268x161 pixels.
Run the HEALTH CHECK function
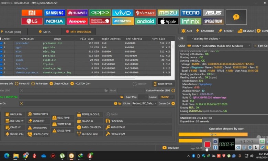coord(30,134)
